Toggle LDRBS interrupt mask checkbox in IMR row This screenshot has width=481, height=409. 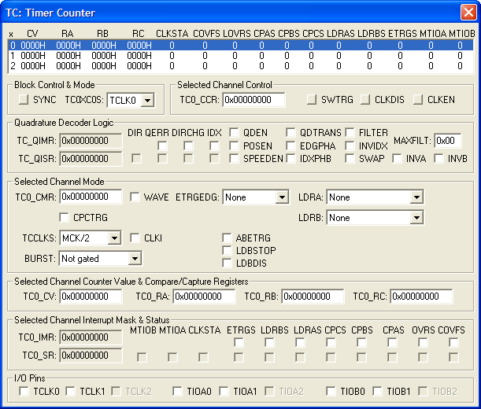[269, 342]
